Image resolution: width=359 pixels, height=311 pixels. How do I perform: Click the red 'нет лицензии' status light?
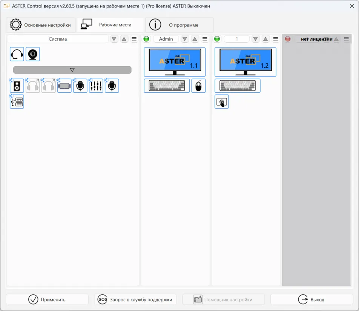click(x=287, y=38)
